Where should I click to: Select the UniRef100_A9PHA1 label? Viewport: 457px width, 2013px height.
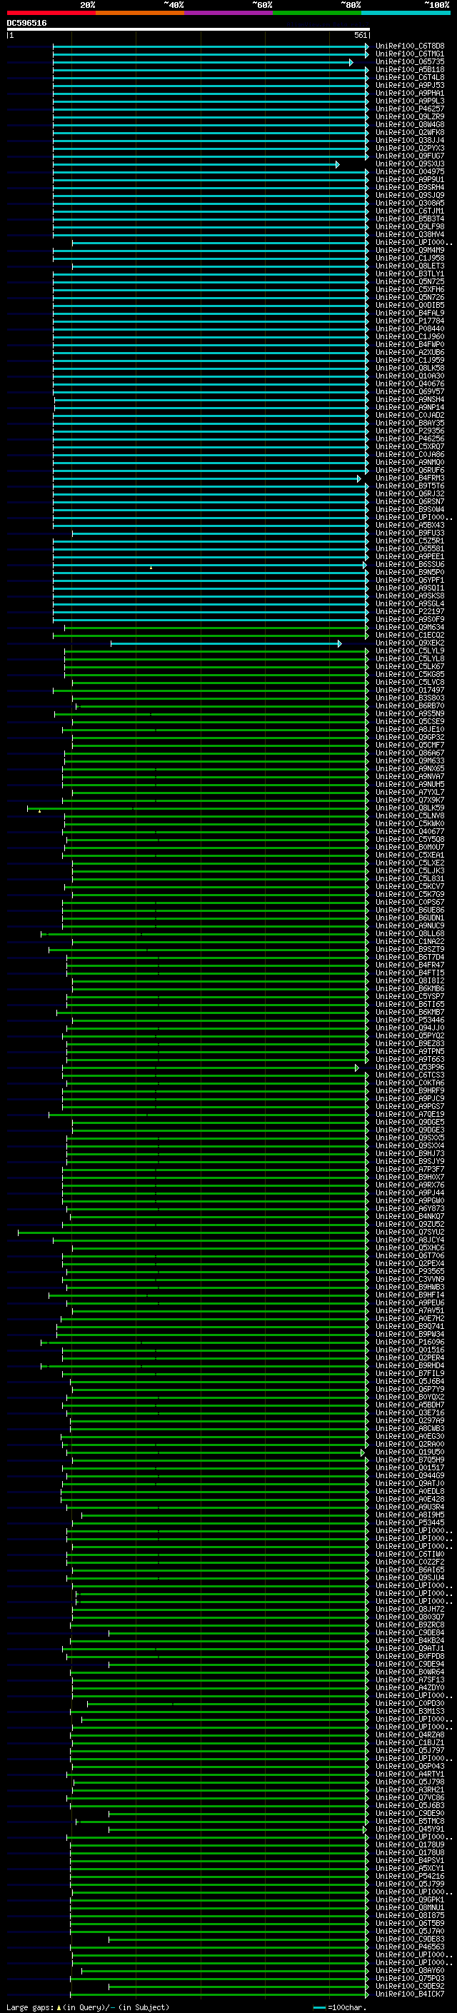click(x=409, y=93)
